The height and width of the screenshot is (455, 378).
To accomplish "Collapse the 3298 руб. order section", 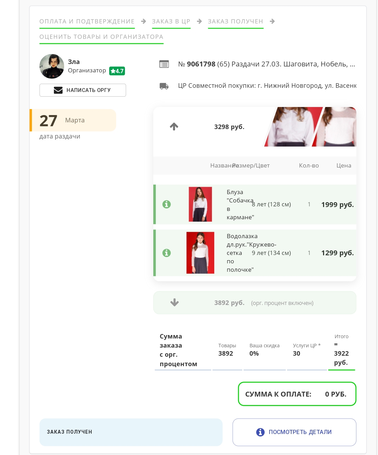I will [174, 127].
